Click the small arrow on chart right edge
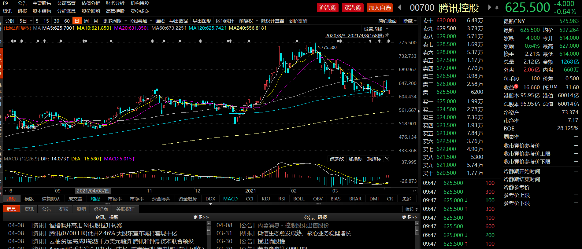Image resolution: width=582 pixels, height=249 pixels. pyautogui.click(x=419, y=111)
